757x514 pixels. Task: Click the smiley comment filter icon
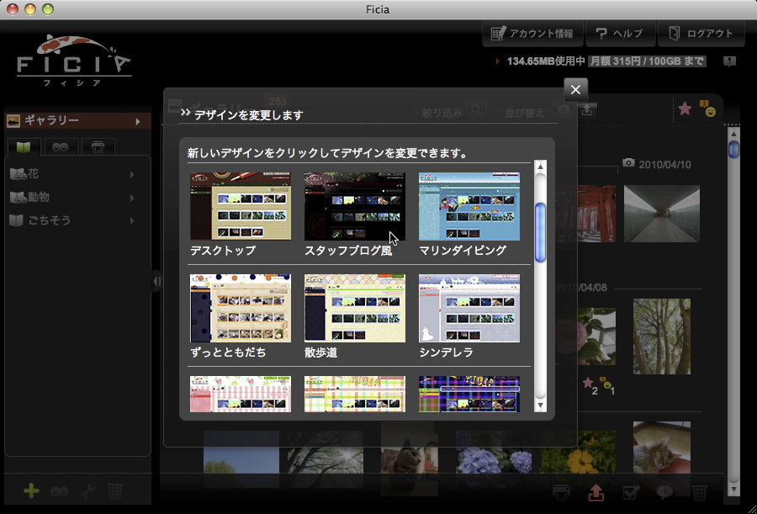point(707,109)
